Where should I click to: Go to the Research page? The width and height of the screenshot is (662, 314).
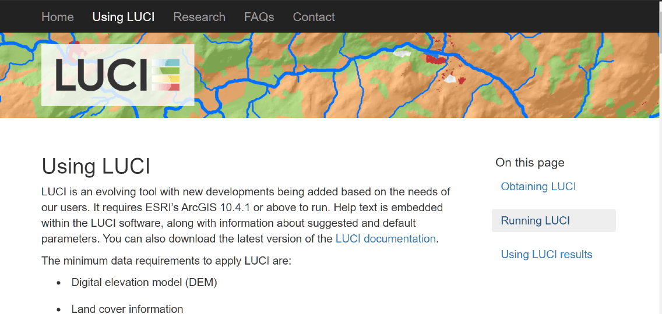tap(199, 17)
